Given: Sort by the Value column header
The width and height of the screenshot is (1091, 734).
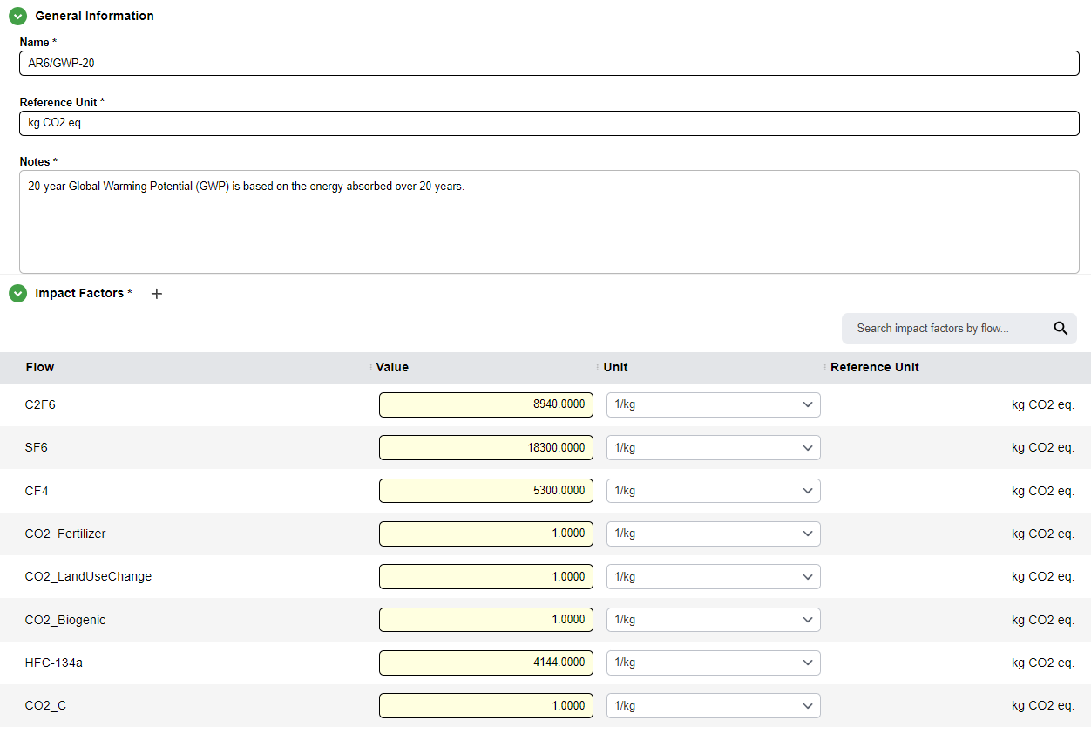Looking at the screenshot, I should click(392, 367).
